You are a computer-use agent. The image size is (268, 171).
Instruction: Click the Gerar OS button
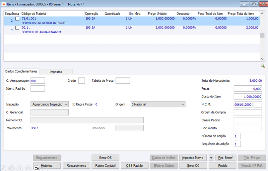coord(105,158)
